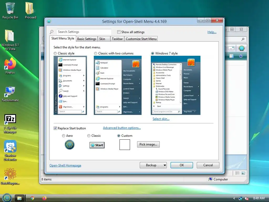Select the Windows 8.1 to Vista folder
Viewport: 269px width, 202px height.
tap(10, 40)
